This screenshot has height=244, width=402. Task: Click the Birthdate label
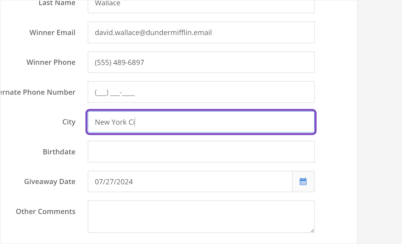(x=59, y=152)
